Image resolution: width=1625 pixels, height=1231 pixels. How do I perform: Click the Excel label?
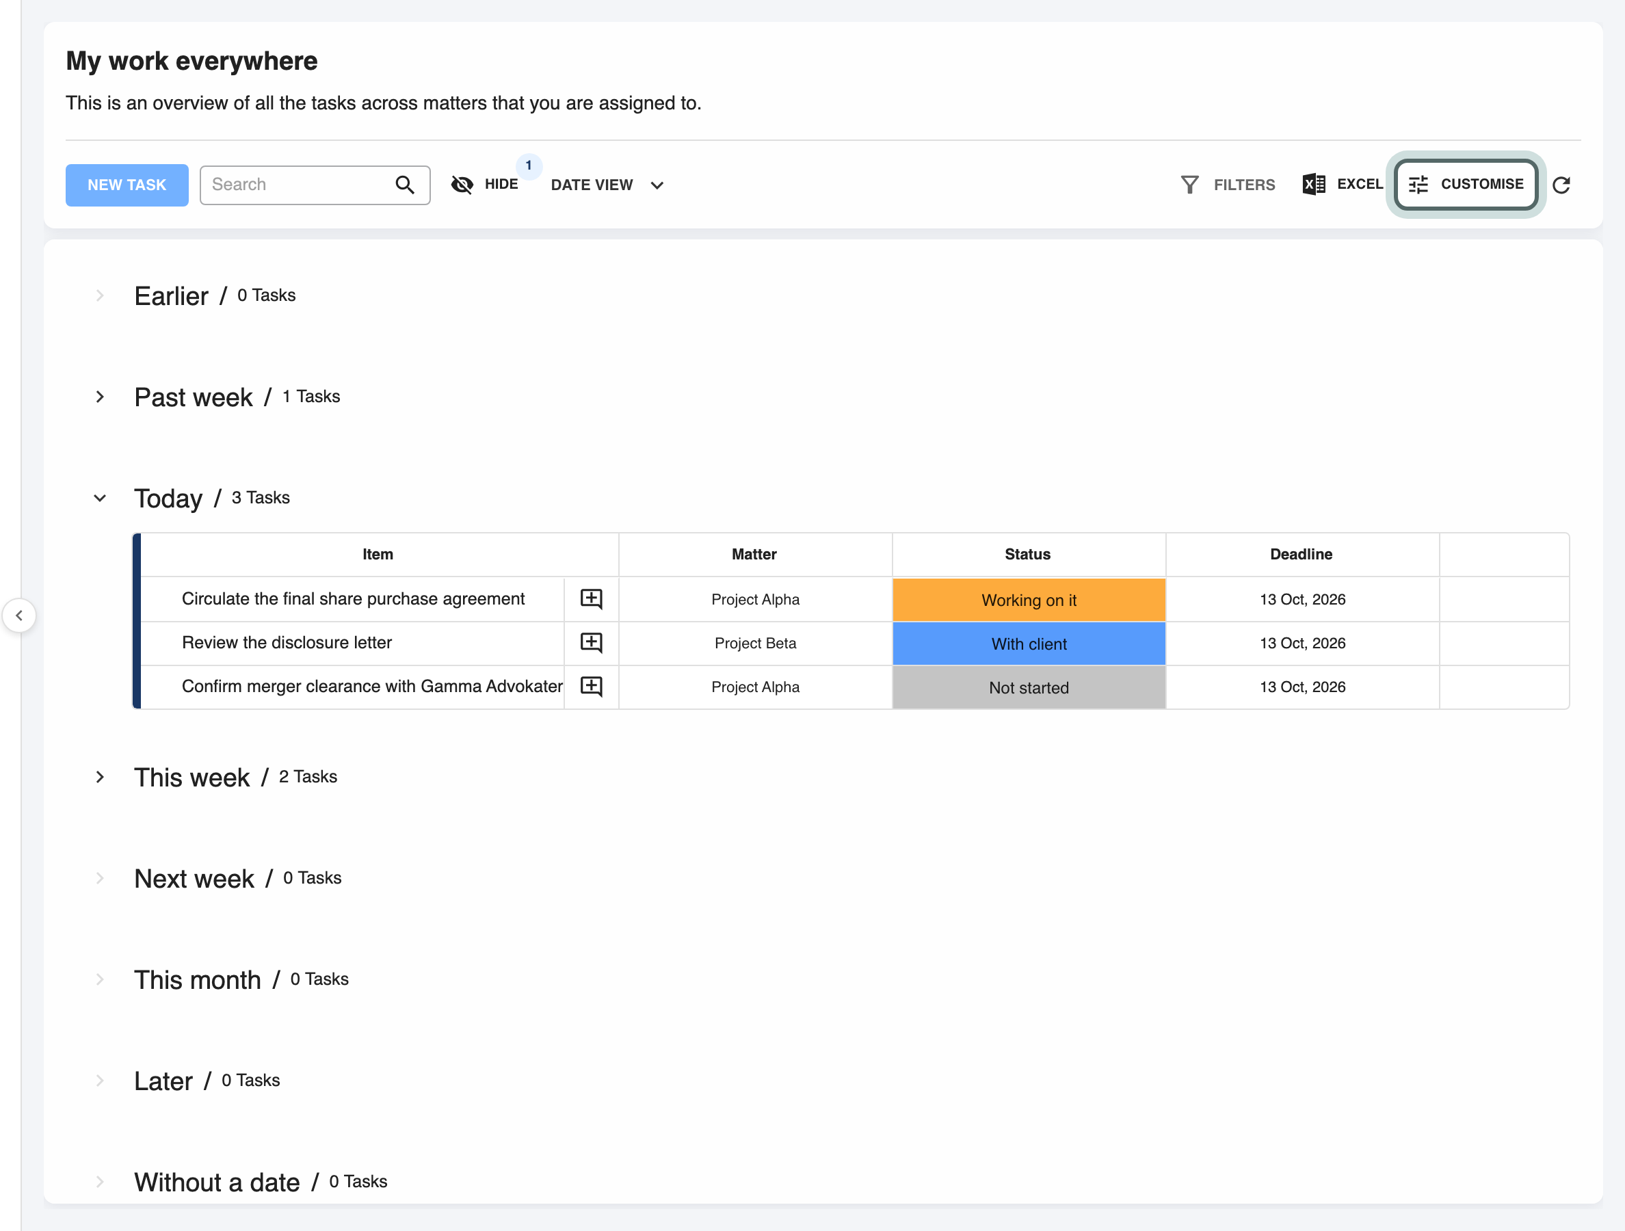click(1360, 185)
